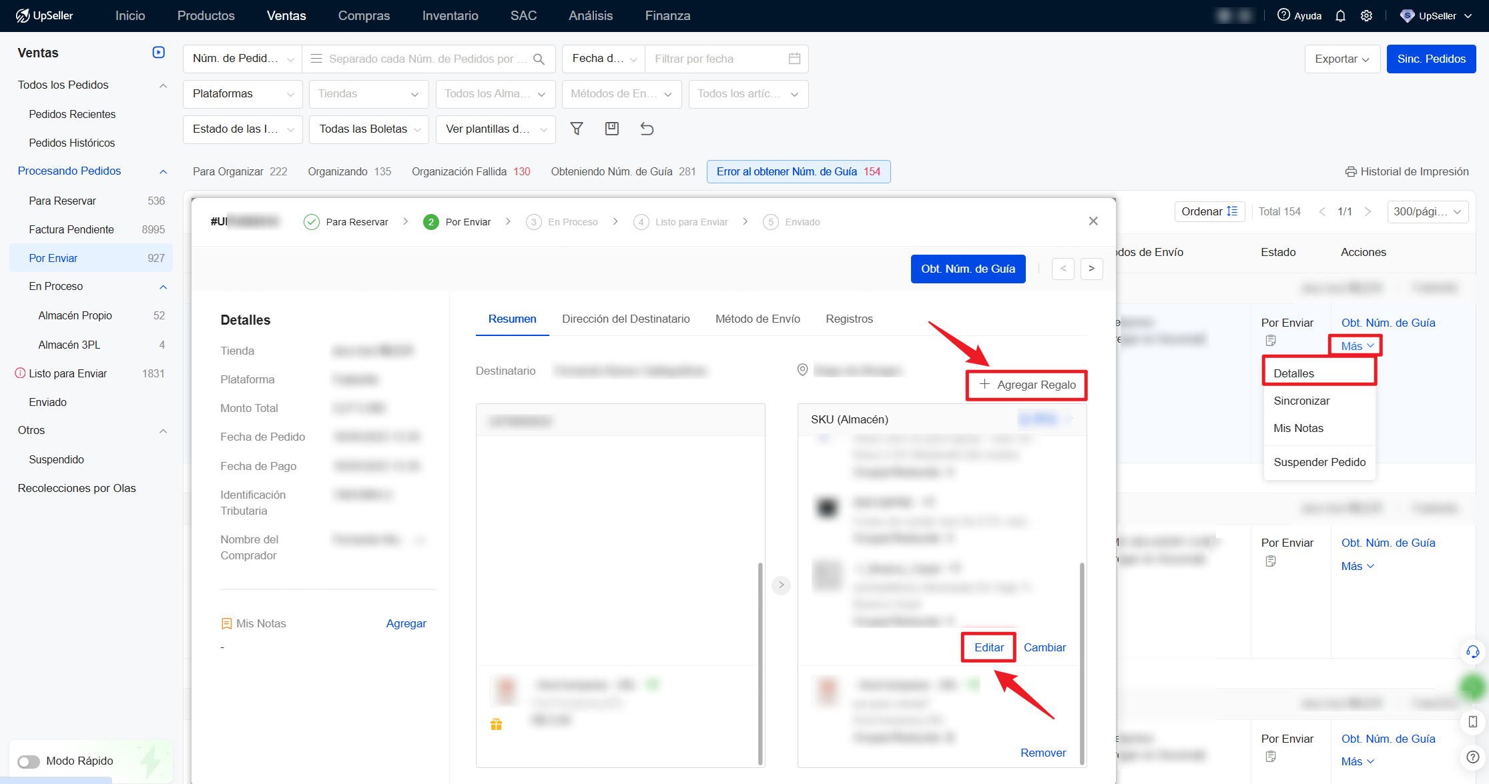This screenshot has height=784, width=1489.
Task: Click the Obt. Núm. de Guía blue button
Action: pyautogui.click(x=968, y=269)
